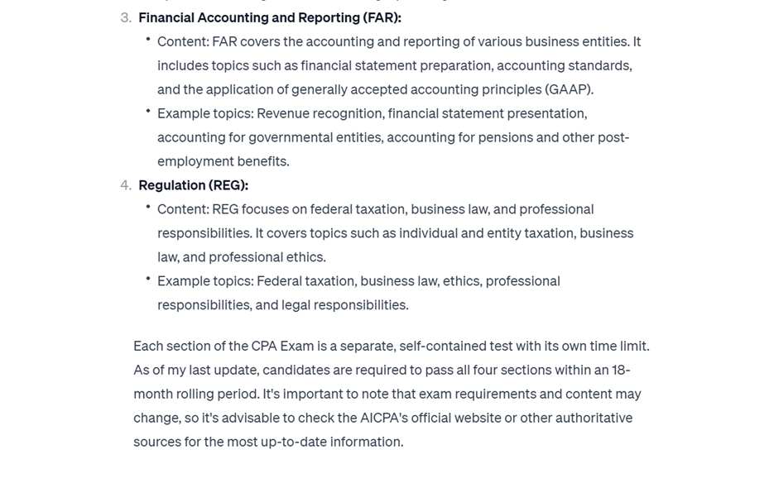Click the "(GAAP)" abbreviation in the FAR content
Image resolution: width=774 pixels, height=488 pixels.
tap(569, 89)
